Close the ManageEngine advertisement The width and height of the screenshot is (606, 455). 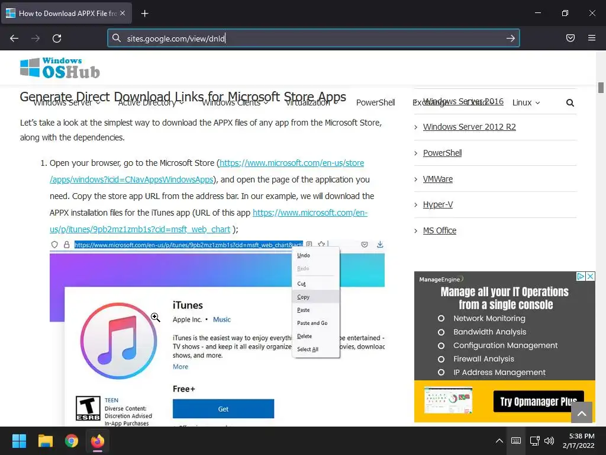coord(590,276)
